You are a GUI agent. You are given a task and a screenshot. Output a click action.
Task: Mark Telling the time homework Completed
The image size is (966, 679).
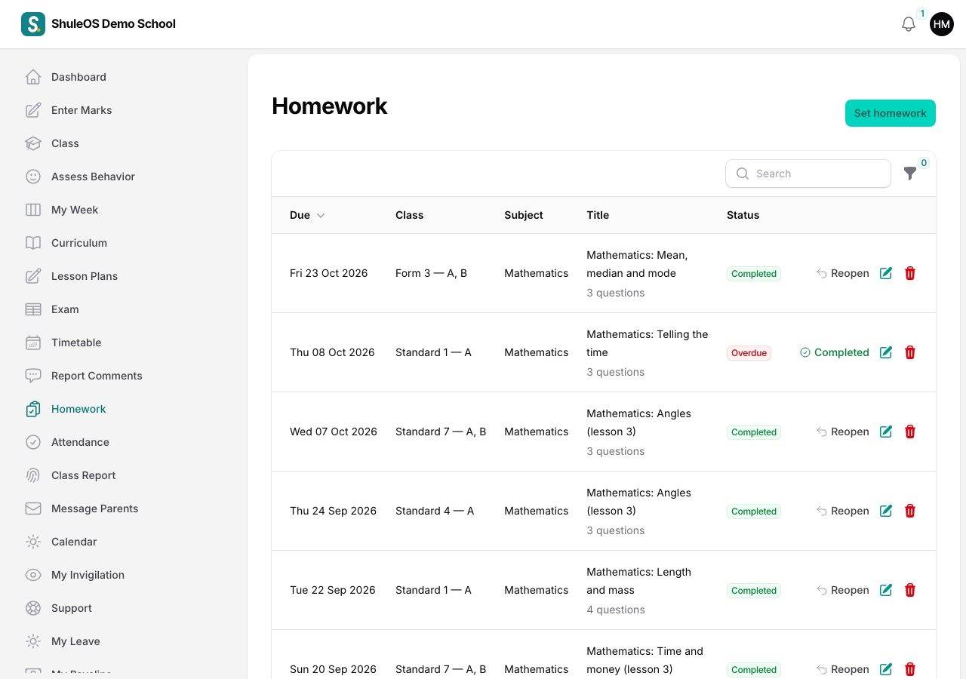click(835, 352)
